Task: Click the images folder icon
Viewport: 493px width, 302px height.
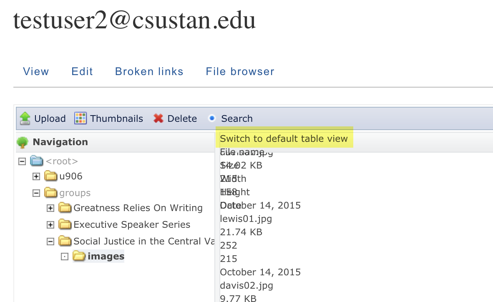Action: point(79,256)
